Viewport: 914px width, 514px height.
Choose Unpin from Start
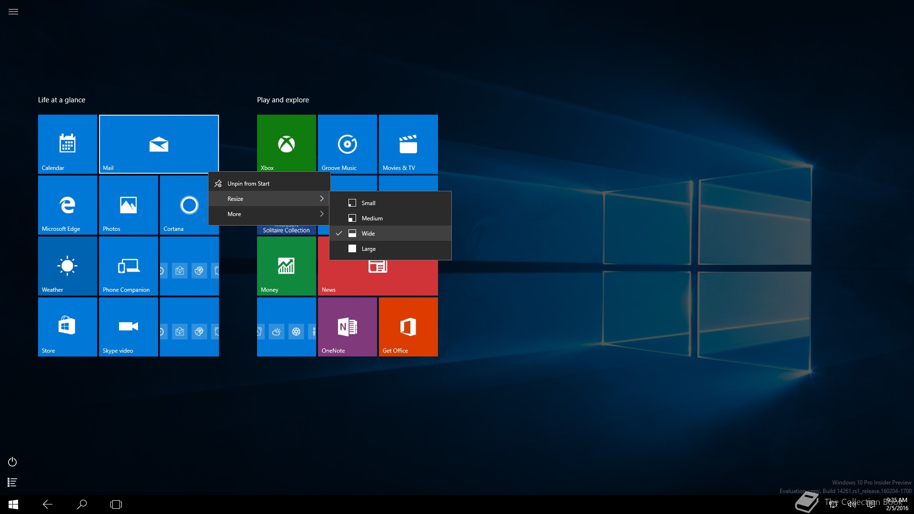(x=248, y=183)
